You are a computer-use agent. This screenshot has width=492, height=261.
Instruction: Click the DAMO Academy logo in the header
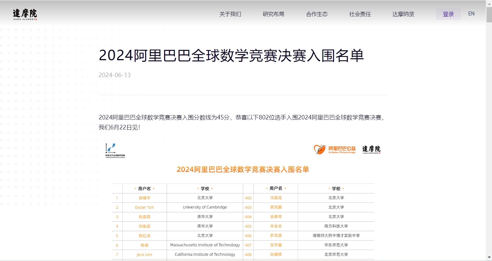pyautogui.click(x=25, y=14)
